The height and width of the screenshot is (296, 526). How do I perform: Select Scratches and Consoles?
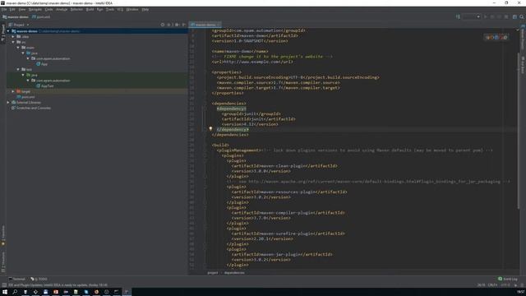(x=31, y=108)
